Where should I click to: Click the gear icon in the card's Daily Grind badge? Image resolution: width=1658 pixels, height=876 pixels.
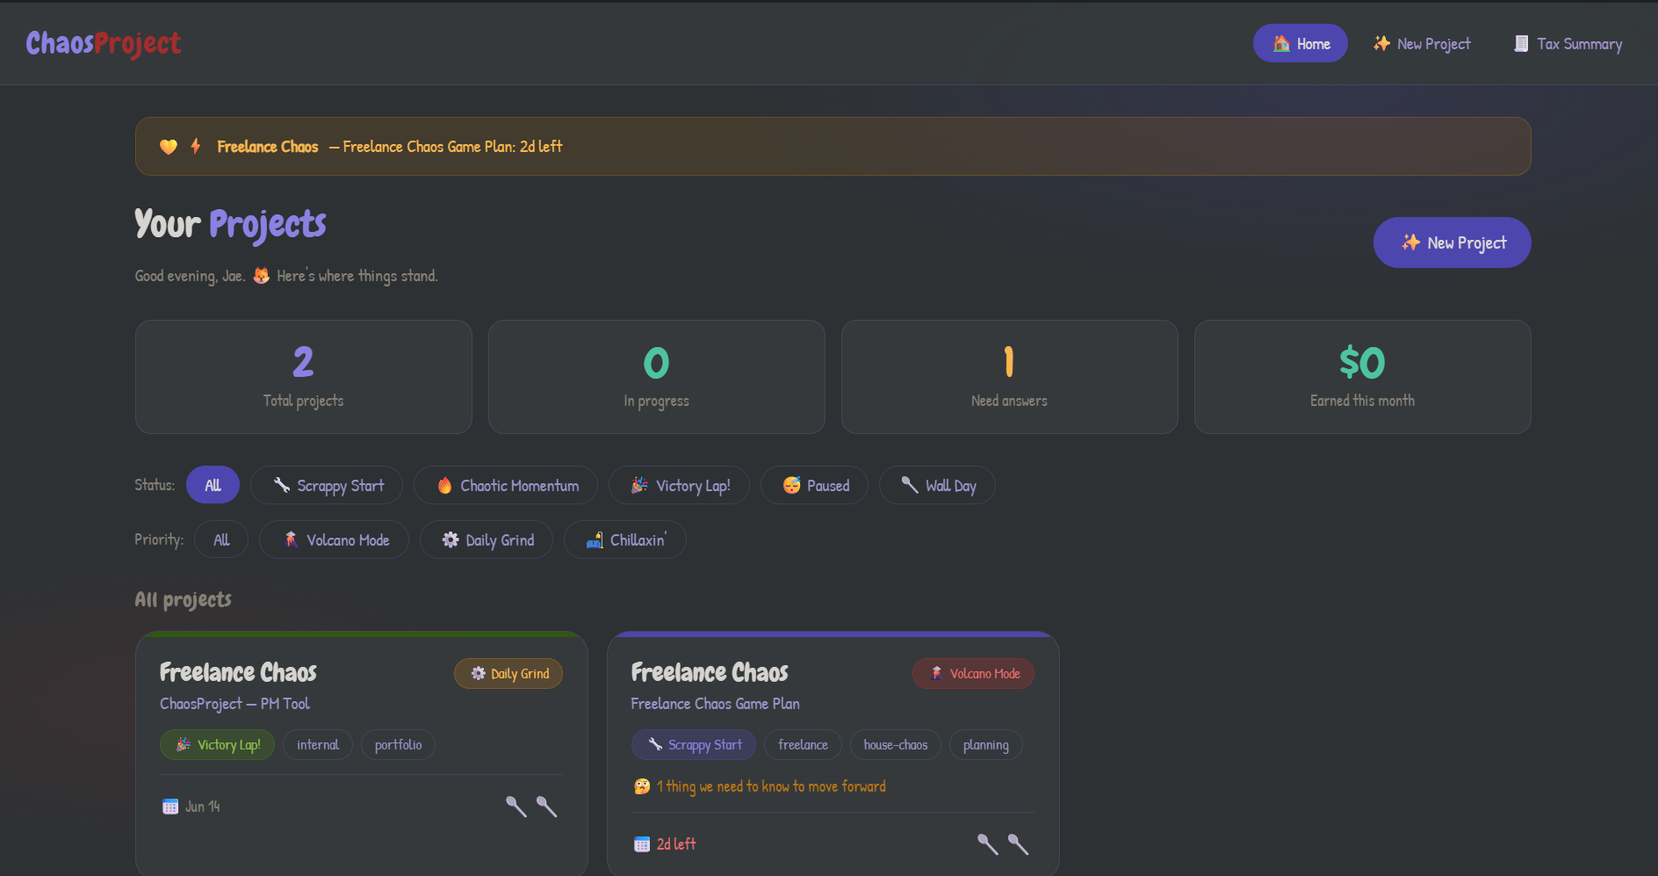[479, 673]
